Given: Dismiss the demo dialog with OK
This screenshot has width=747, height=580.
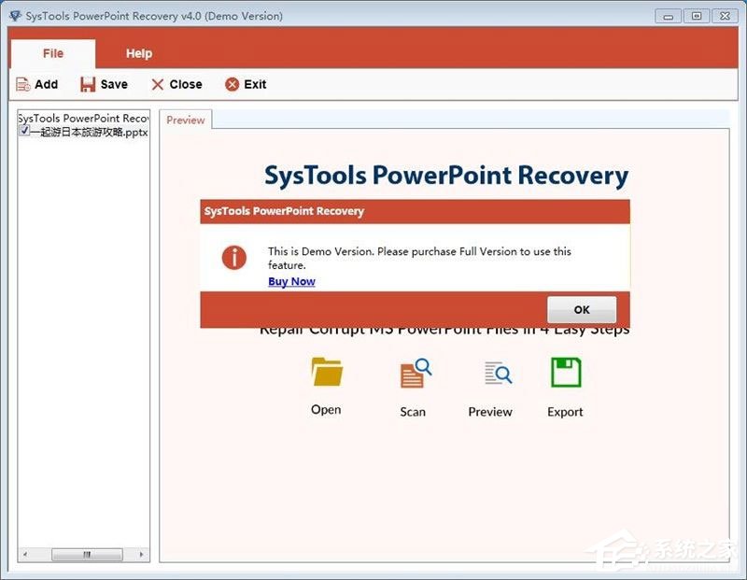Looking at the screenshot, I should pos(581,309).
